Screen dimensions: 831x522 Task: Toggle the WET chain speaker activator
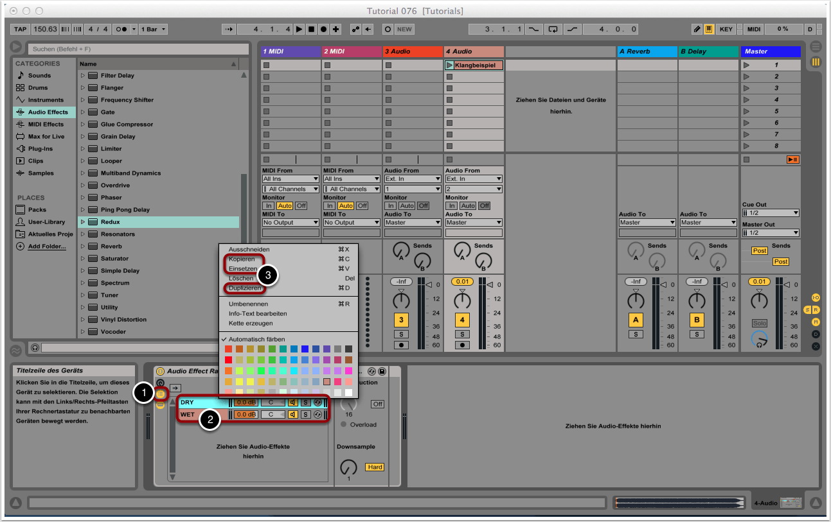[293, 415]
